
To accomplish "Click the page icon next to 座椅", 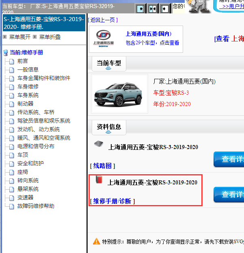I will tap(11, 172).
